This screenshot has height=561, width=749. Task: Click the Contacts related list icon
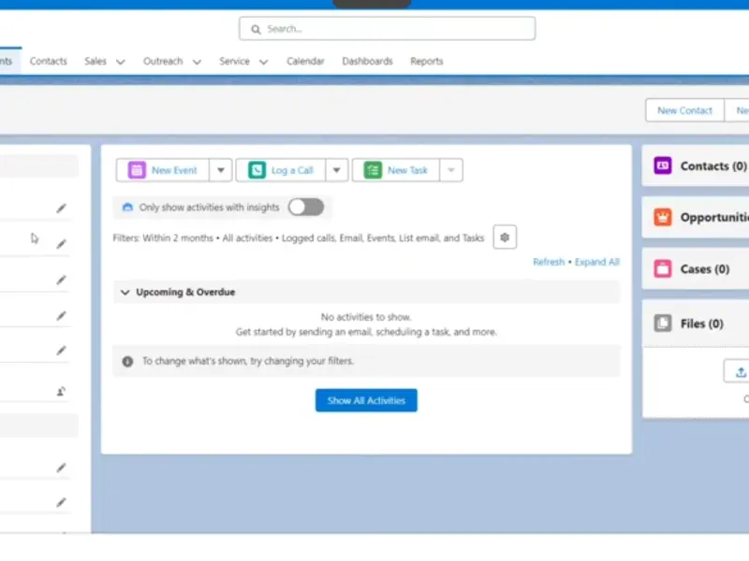click(663, 165)
